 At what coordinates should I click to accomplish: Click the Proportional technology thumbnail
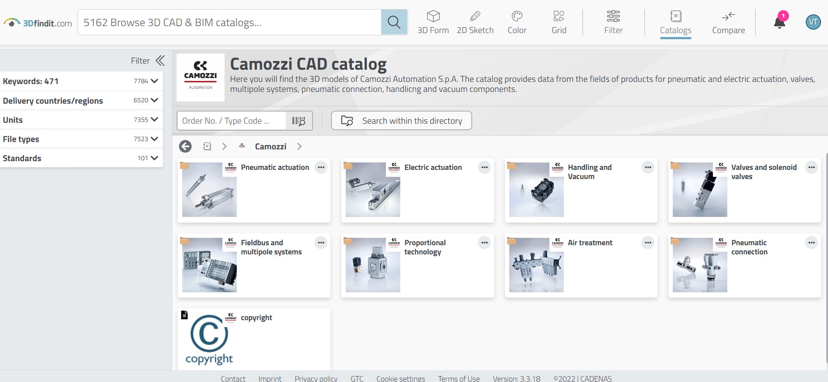click(x=373, y=265)
